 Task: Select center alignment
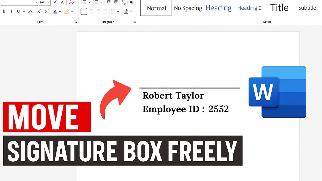[x=91, y=12]
